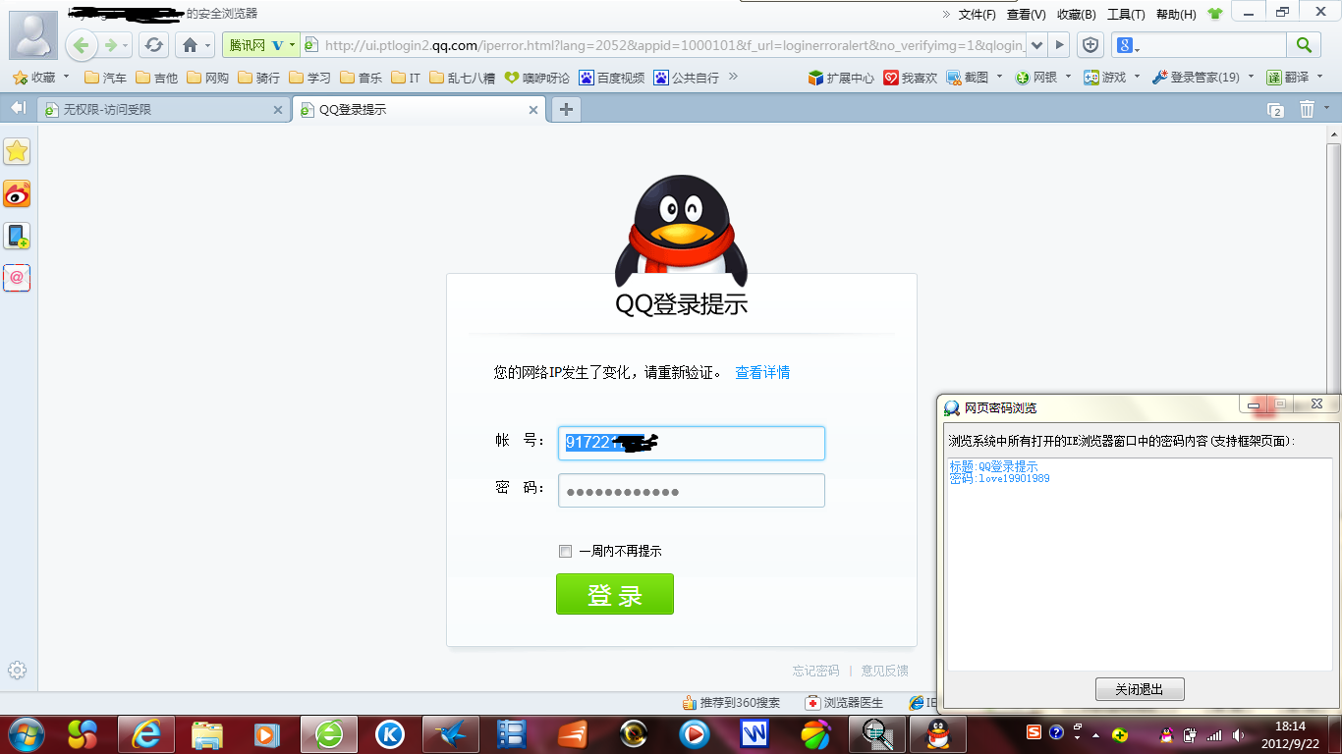Open the WPS Writer W taskbar icon
1342x754 pixels.
(x=755, y=733)
